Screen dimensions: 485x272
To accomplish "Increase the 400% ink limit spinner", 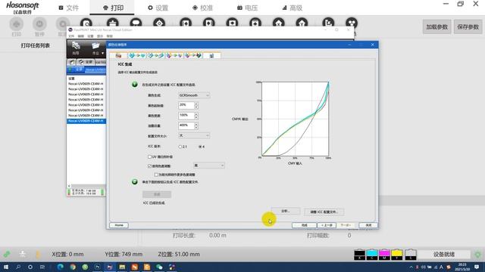I will 196,124.
